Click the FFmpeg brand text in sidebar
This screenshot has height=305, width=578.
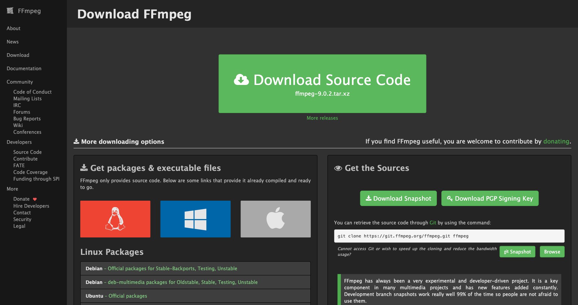point(29,11)
